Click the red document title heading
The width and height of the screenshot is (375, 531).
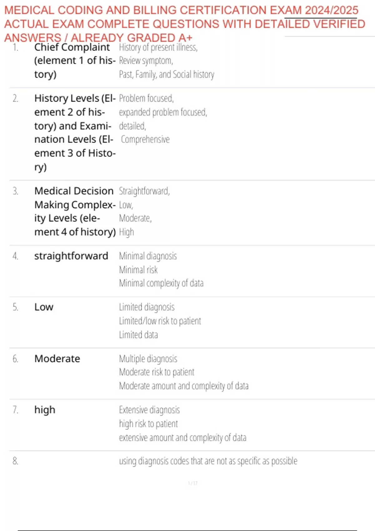coord(184,24)
